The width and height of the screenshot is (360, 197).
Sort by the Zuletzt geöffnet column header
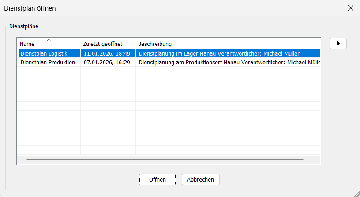[x=108, y=44]
